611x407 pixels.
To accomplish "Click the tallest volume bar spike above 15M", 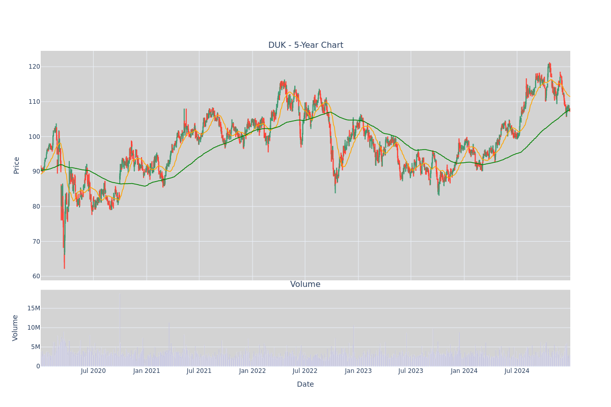I will coord(120,330).
